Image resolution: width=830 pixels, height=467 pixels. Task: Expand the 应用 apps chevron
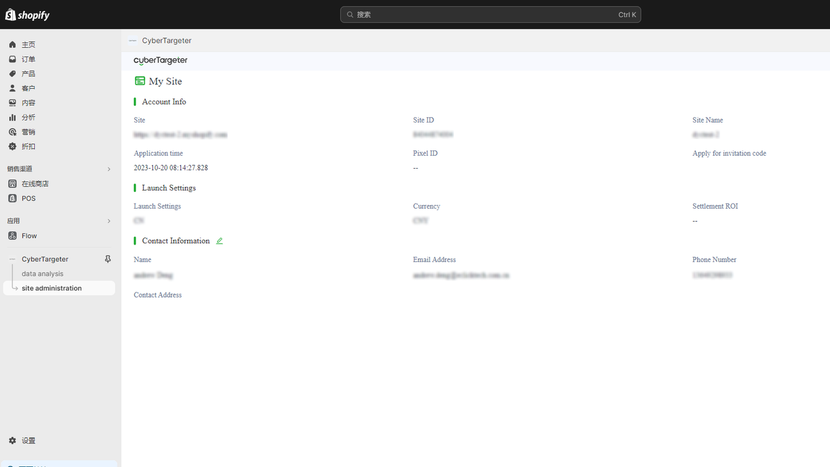(x=109, y=221)
